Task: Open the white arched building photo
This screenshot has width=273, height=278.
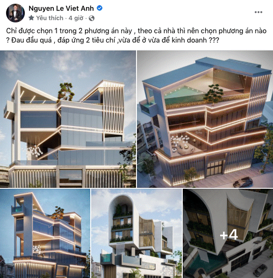Action: coord(136,233)
